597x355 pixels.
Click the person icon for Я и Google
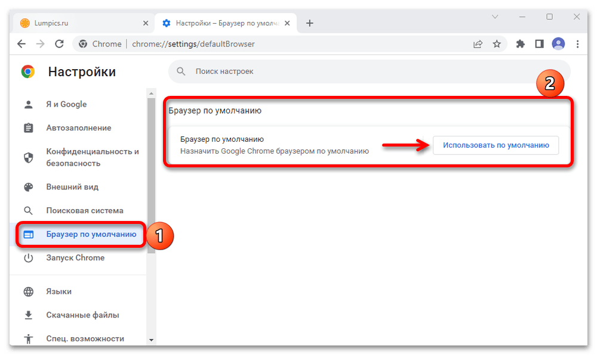29,104
